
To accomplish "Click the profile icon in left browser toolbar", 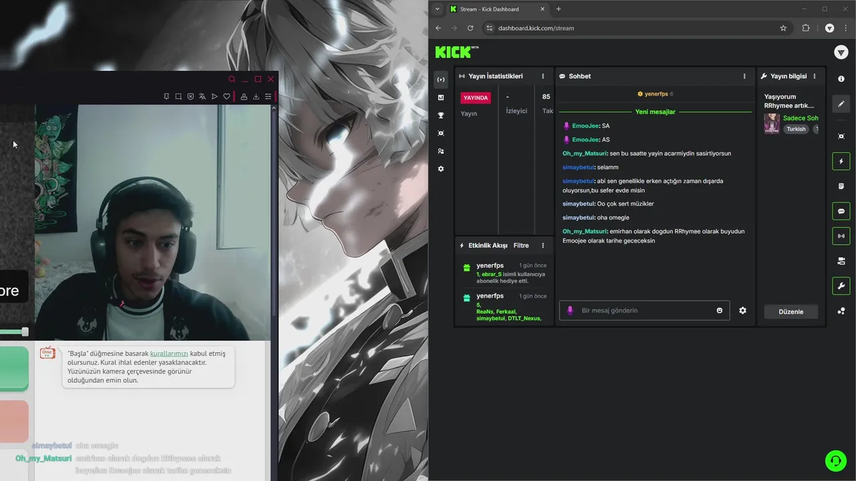I will (244, 96).
